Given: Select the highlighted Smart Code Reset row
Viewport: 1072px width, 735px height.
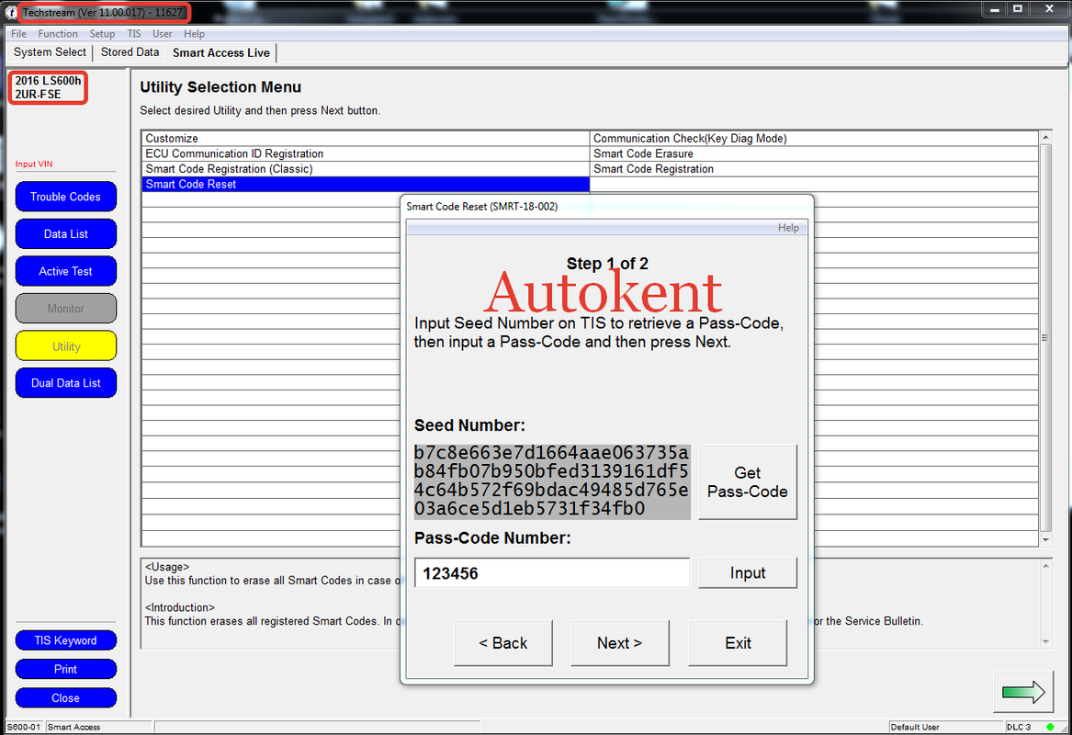Looking at the screenshot, I should tap(365, 184).
